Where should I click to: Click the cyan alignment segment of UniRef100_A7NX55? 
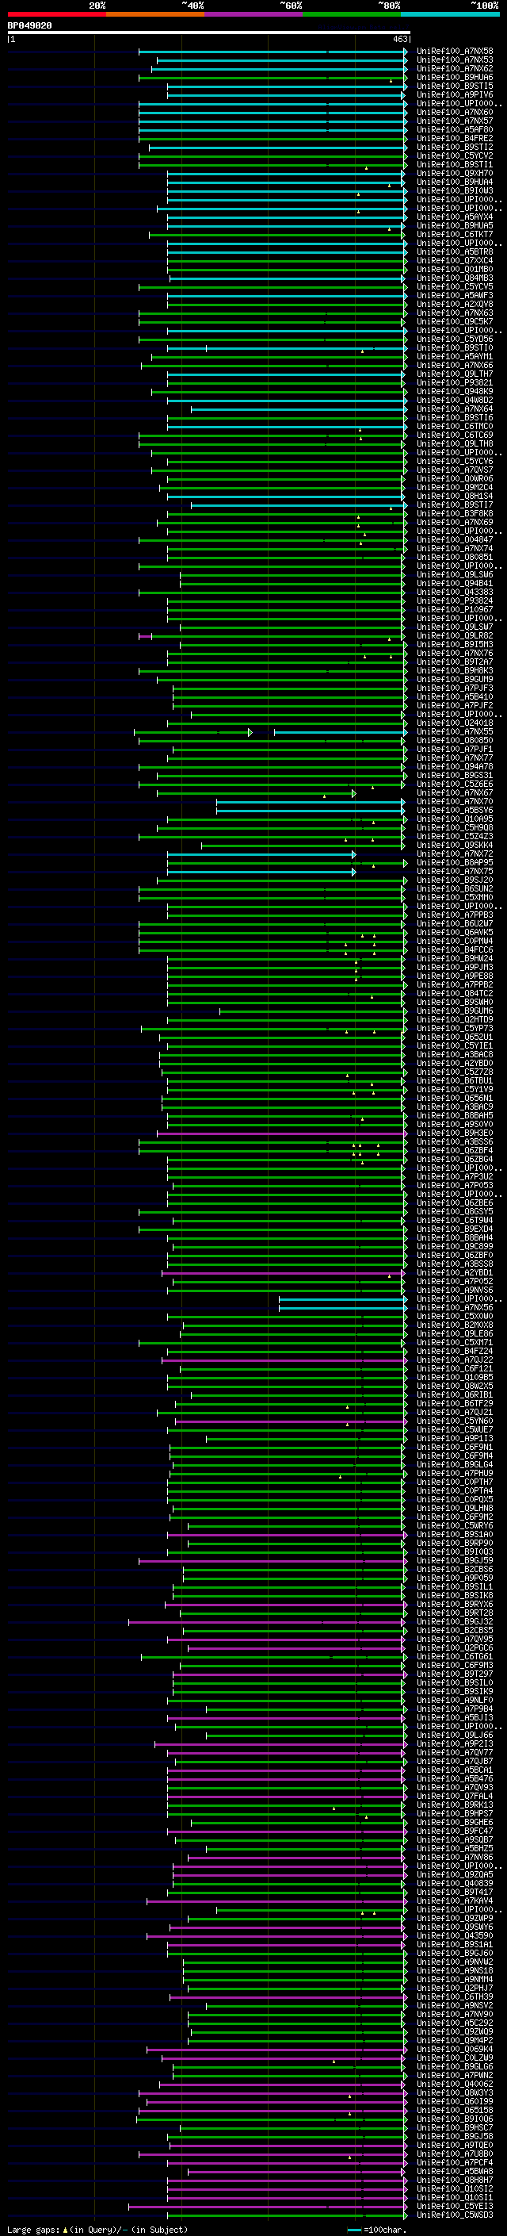[x=340, y=732]
